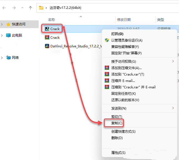The image size is (179, 160).
Task: Choose 创建快捷方式(S) menu entry
Action: [x=123, y=132]
